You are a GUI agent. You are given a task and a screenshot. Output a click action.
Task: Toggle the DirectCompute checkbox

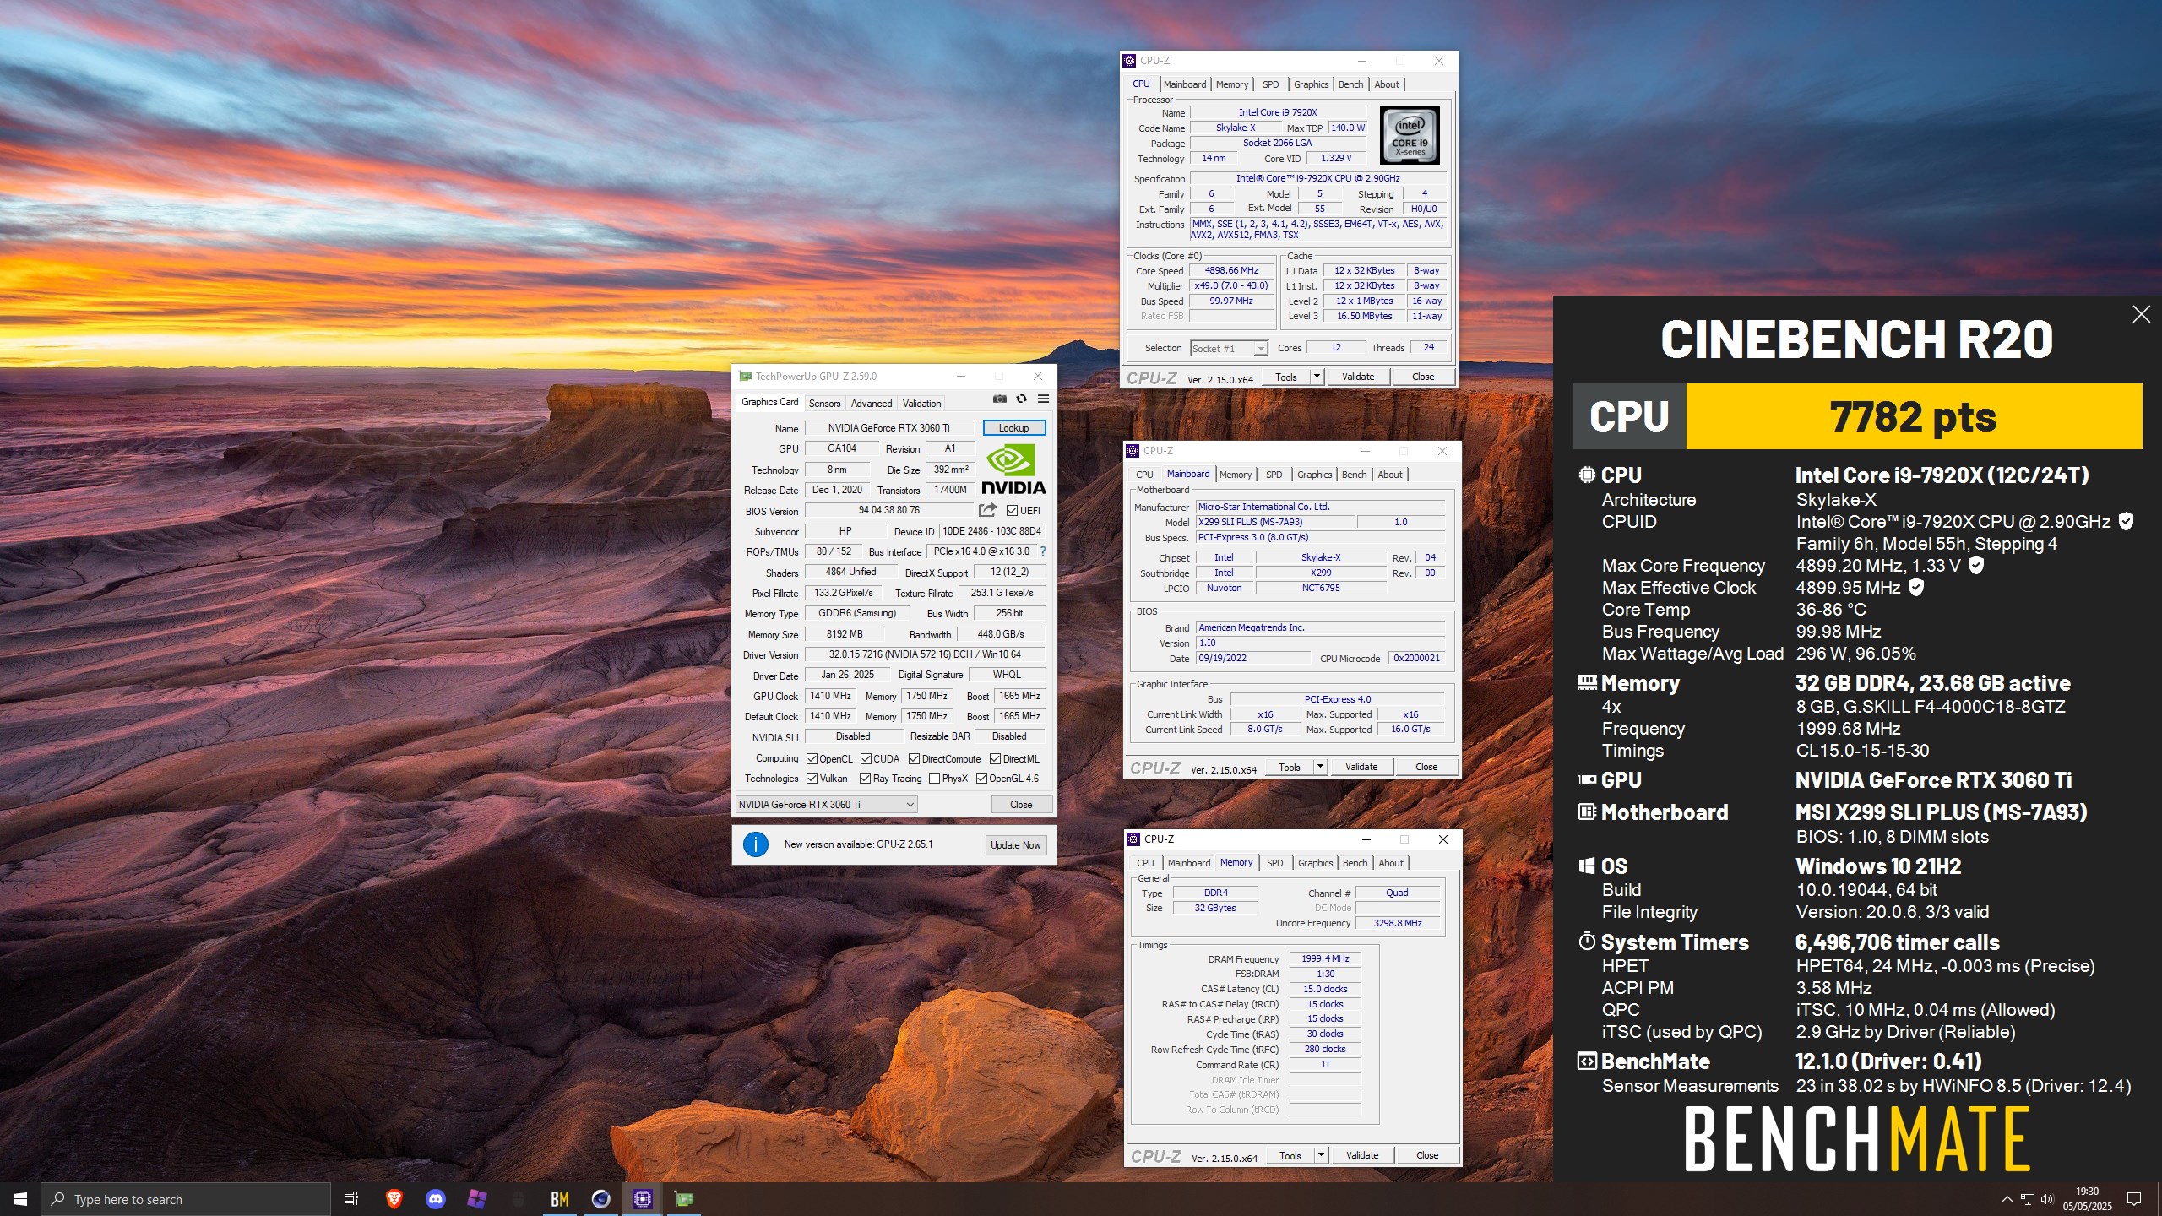[914, 759]
